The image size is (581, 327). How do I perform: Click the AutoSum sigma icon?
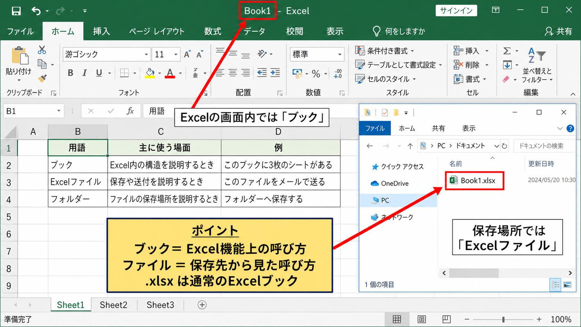click(x=507, y=51)
